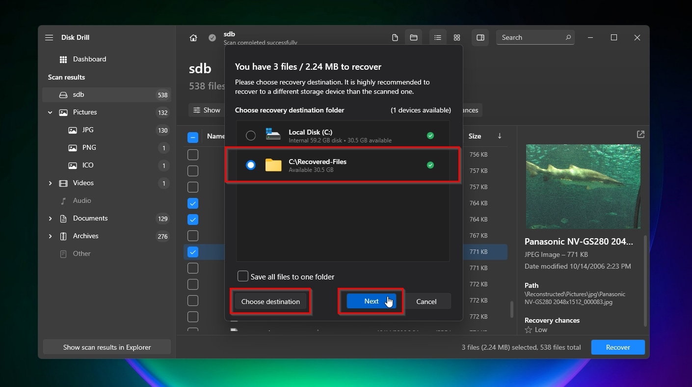The height and width of the screenshot is (387, 692).
Task: Click the blue Recover button
Action: pos(618,347)
